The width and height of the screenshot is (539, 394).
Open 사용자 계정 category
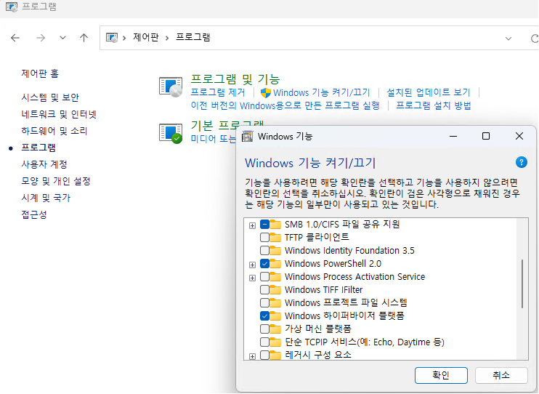point(44,164)
